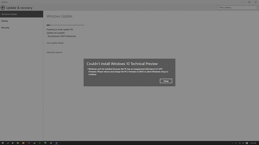Close the Couldn't install Windows 10 dialog
Screen dimensions: 259x145
click(x=166, y=81)
